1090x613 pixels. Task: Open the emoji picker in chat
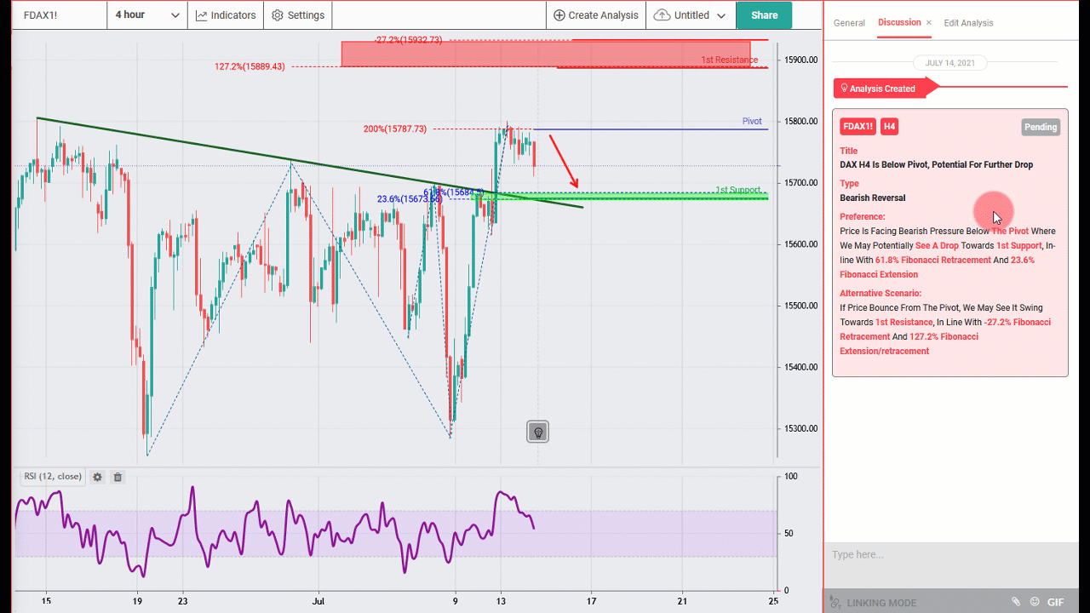tap(1035, 602)
